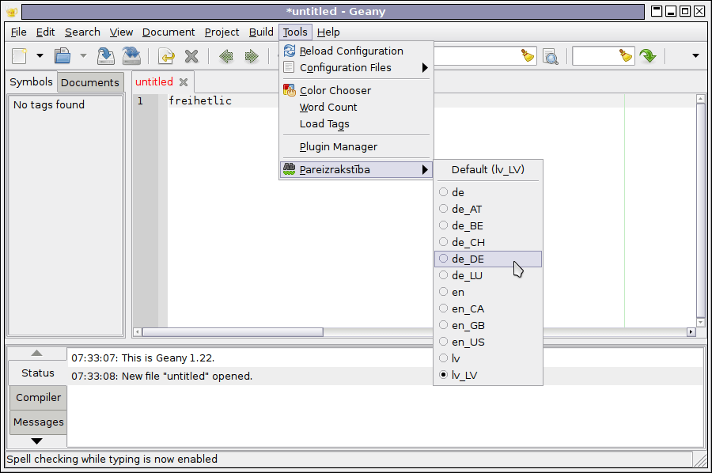Click the horizontal scrollbar left arrow
The width and height of the screenshot is (712, 473).
(x=138, y=332)
